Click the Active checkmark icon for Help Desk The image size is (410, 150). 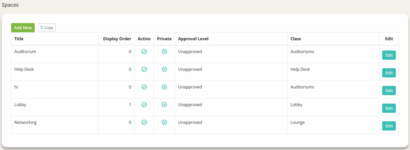pos(144,69)
